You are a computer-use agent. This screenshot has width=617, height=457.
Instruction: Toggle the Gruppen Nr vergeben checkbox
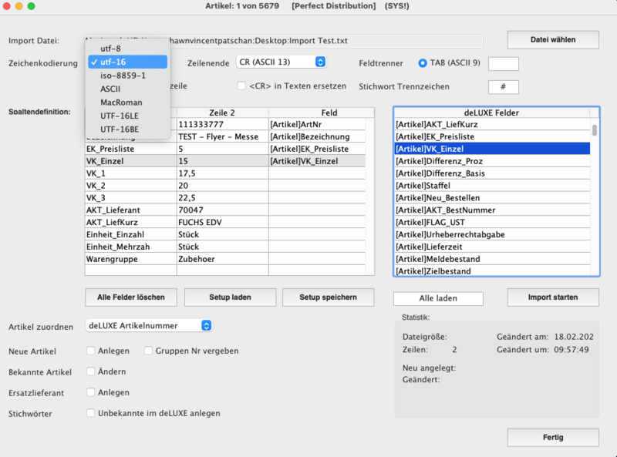click(x=148, y=351)
